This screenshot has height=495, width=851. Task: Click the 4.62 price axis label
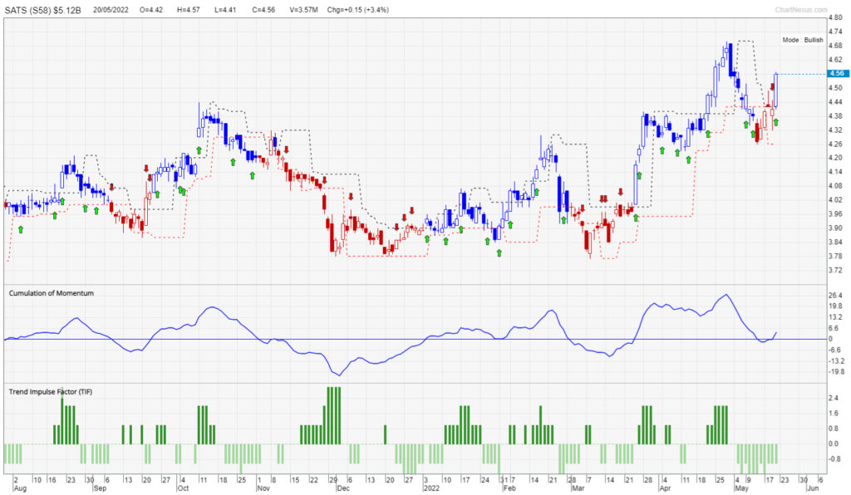pos(835,60)
